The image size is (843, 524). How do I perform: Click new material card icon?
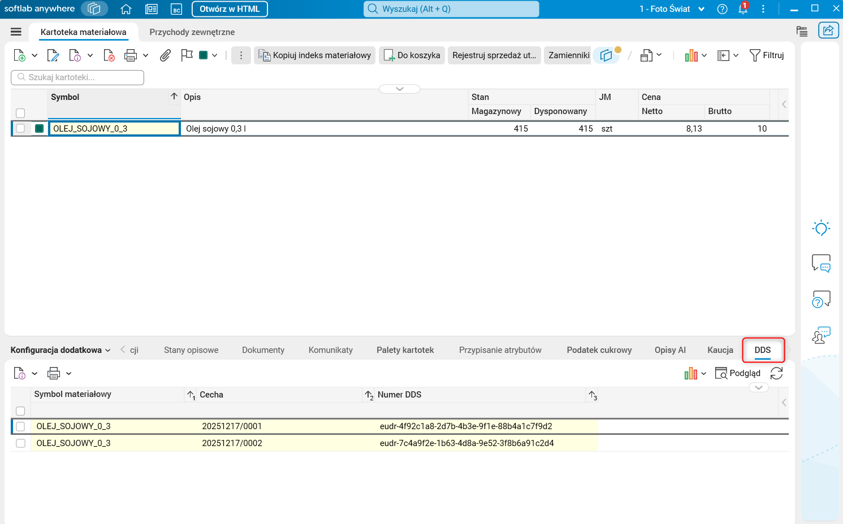19,55
